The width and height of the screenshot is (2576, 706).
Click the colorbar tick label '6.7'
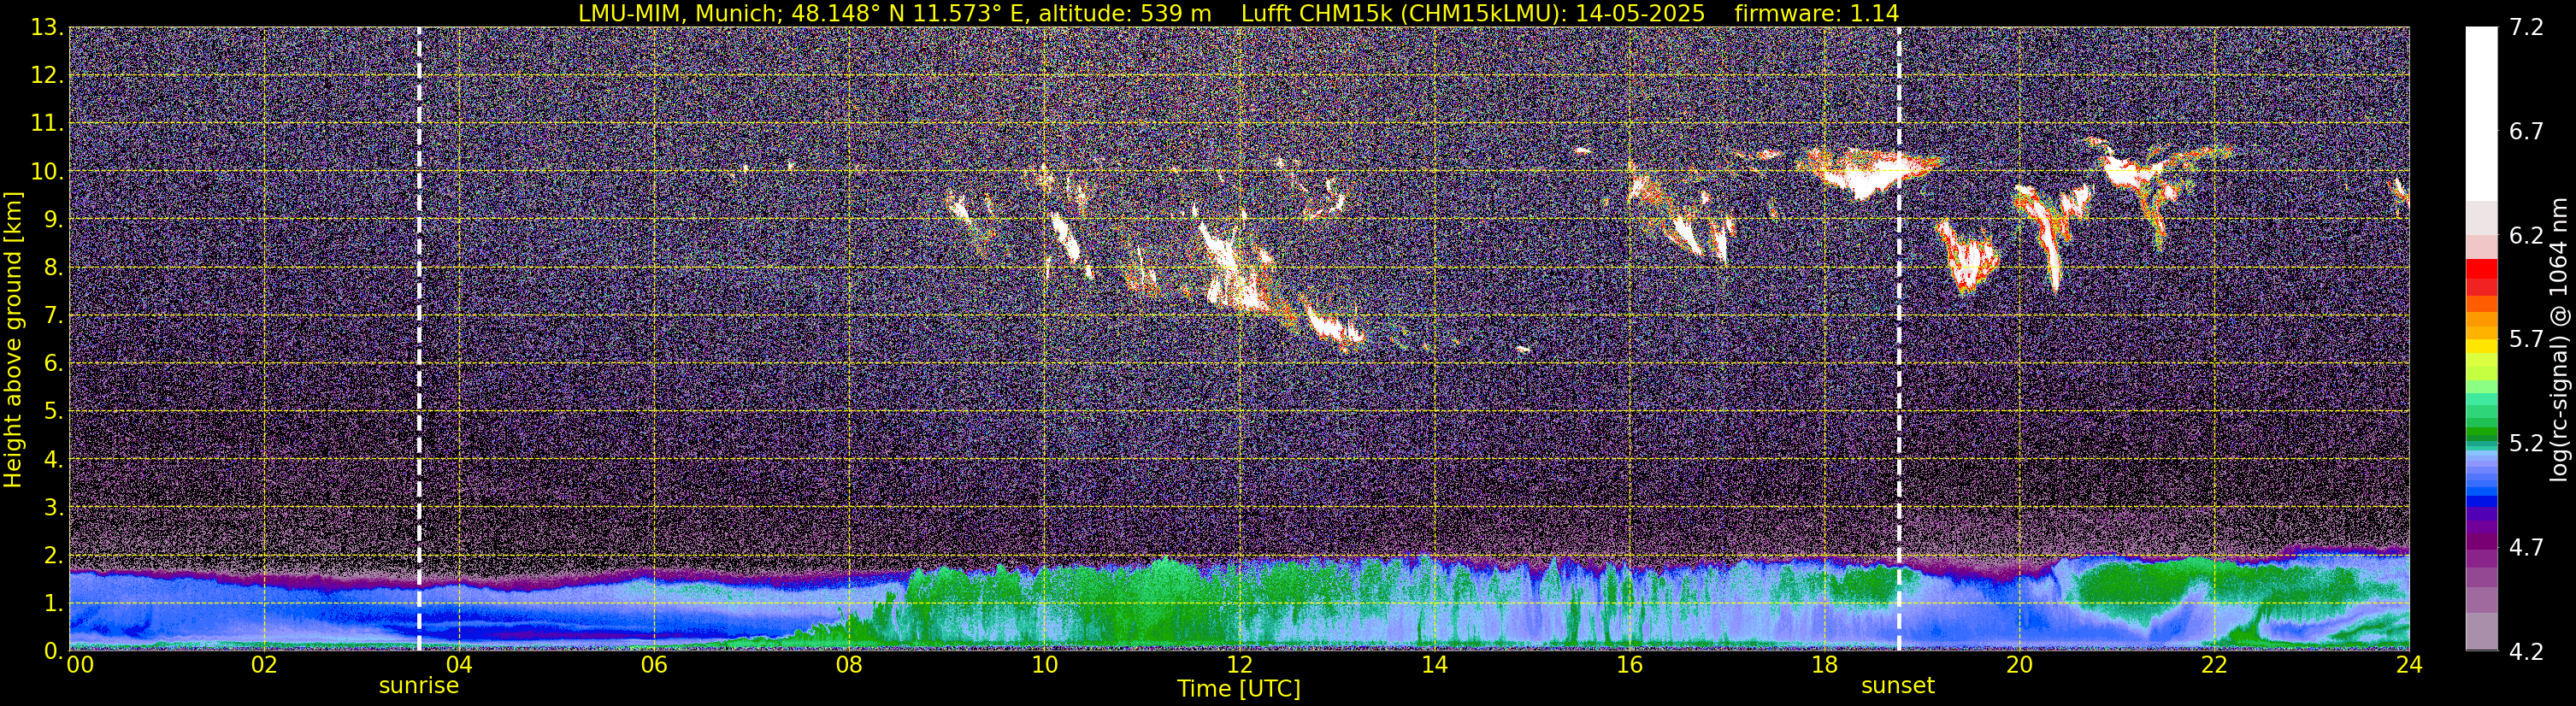click(x=2526, y=132)
